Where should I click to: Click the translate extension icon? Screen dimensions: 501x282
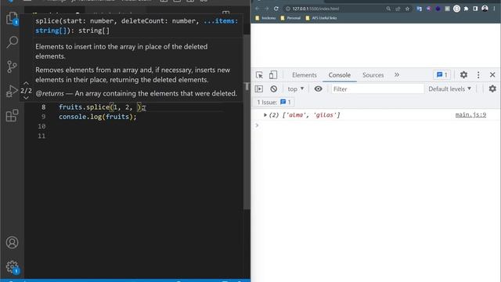click(x=419, y=9)
